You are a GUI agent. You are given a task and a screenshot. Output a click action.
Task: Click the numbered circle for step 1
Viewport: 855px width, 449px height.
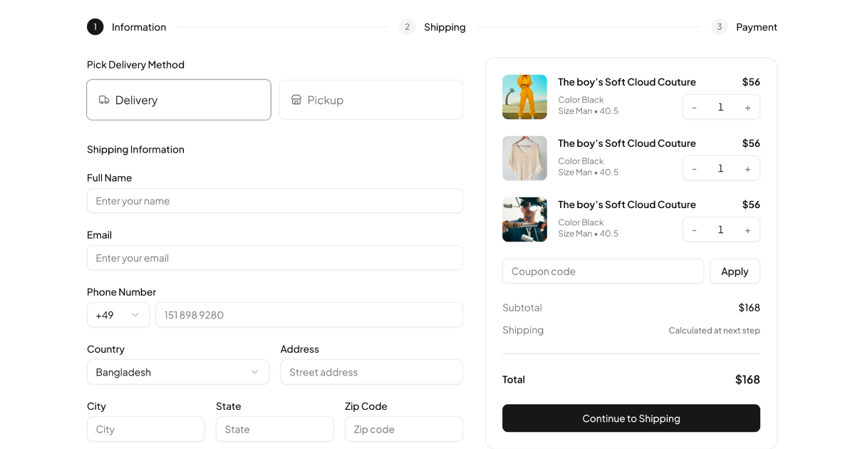point(95,26)
